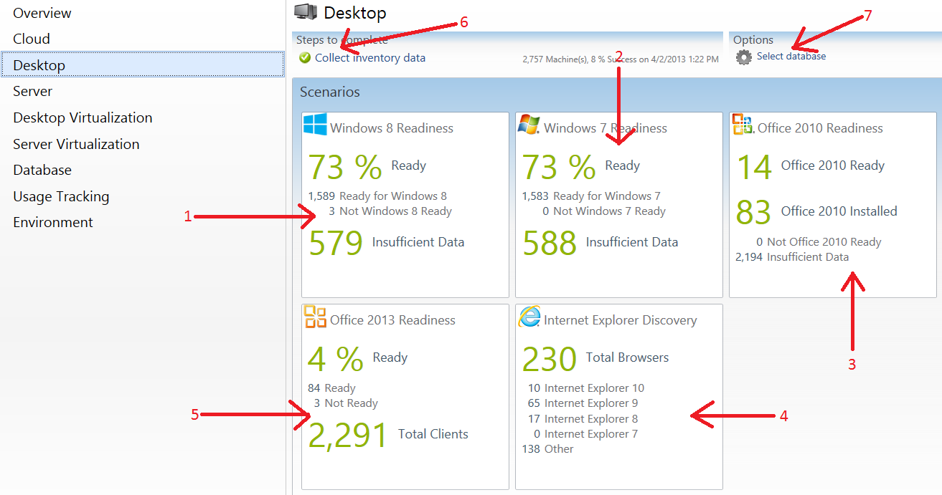Viewport: 942px width, 495px height.
Task: Click the Office 2013 logo icon
Action: coord(315,317)
